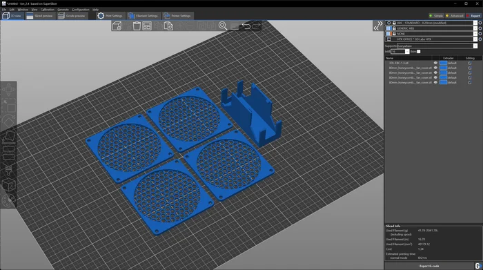Screen dimensions: 483x270
Task: Click the Delete all trash icon
Action: (x=137, y=26)
